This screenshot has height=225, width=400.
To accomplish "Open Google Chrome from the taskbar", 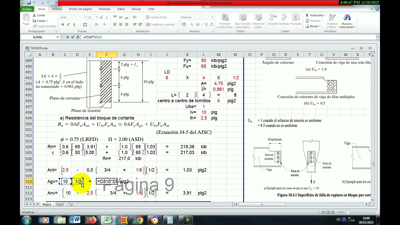I will point(139,220).
